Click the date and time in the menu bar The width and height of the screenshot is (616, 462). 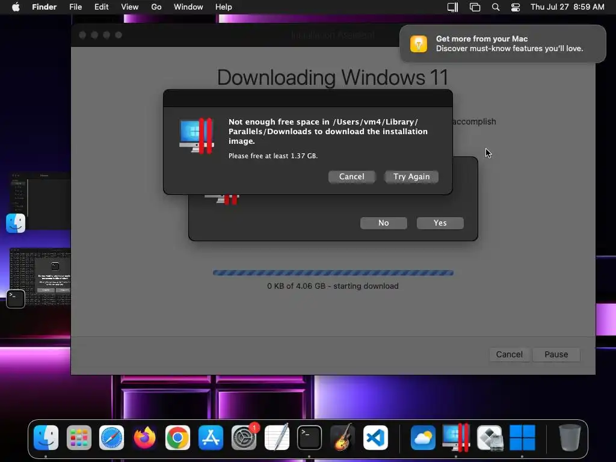click(x=567, y=7)
